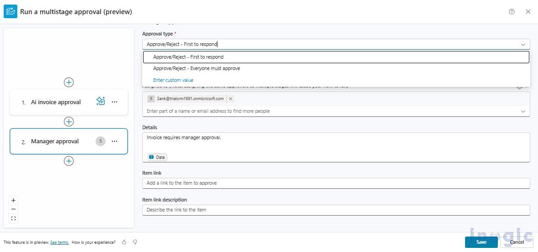This screenshot has height=252, width=538.
Task: Add a stage between the two approvals
Action: (69, 121)
